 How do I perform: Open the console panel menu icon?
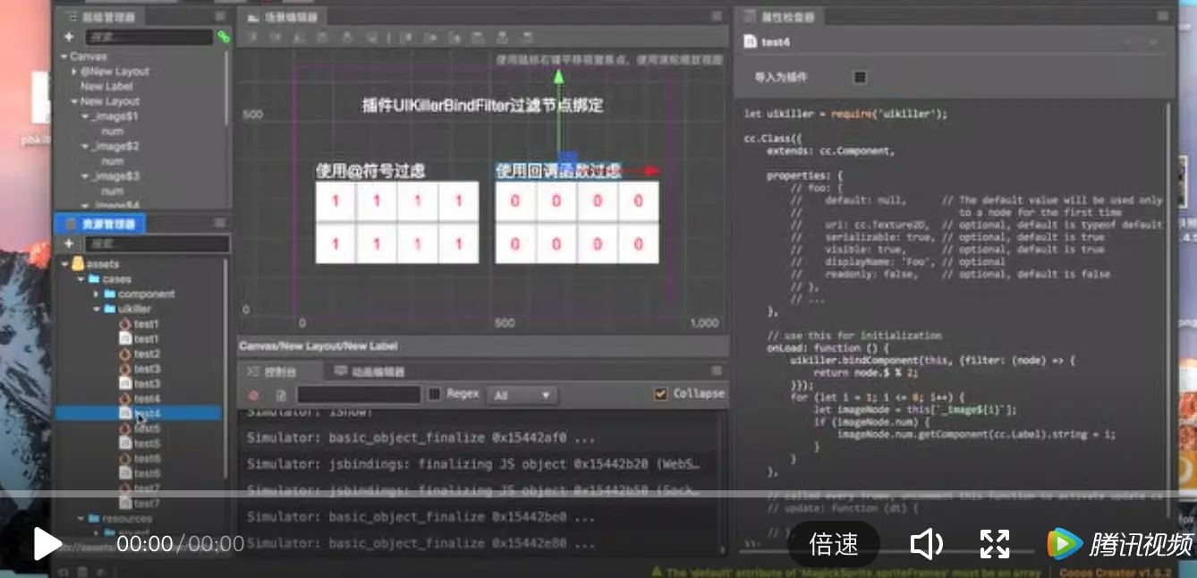[716, 370]
